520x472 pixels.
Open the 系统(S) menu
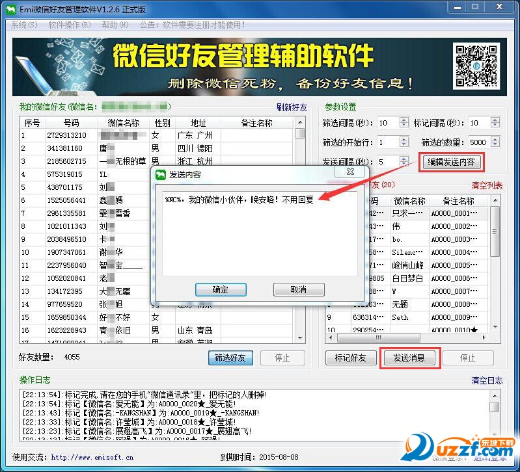(24, 25)
